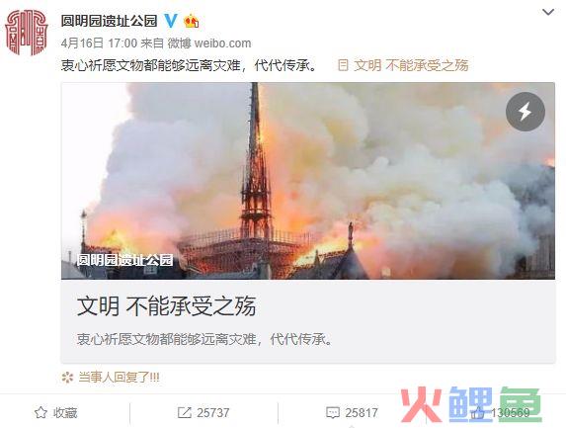Screen dimensions: 566x428
Task: Click the flower icon beside 当事人回复了
Action: point(67,378)
